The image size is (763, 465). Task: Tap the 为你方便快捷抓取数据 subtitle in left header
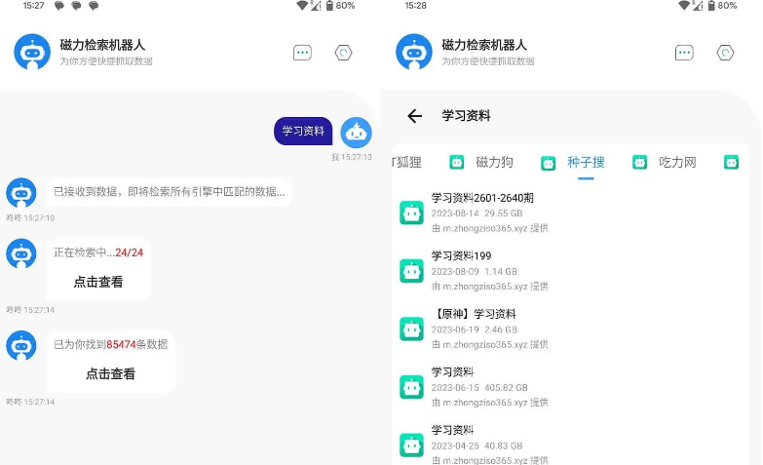point(106,60)
